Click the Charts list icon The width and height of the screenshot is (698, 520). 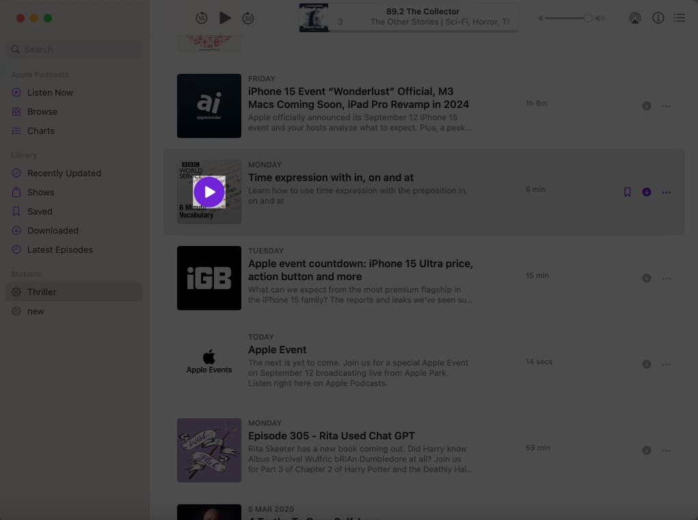point(16,131)
